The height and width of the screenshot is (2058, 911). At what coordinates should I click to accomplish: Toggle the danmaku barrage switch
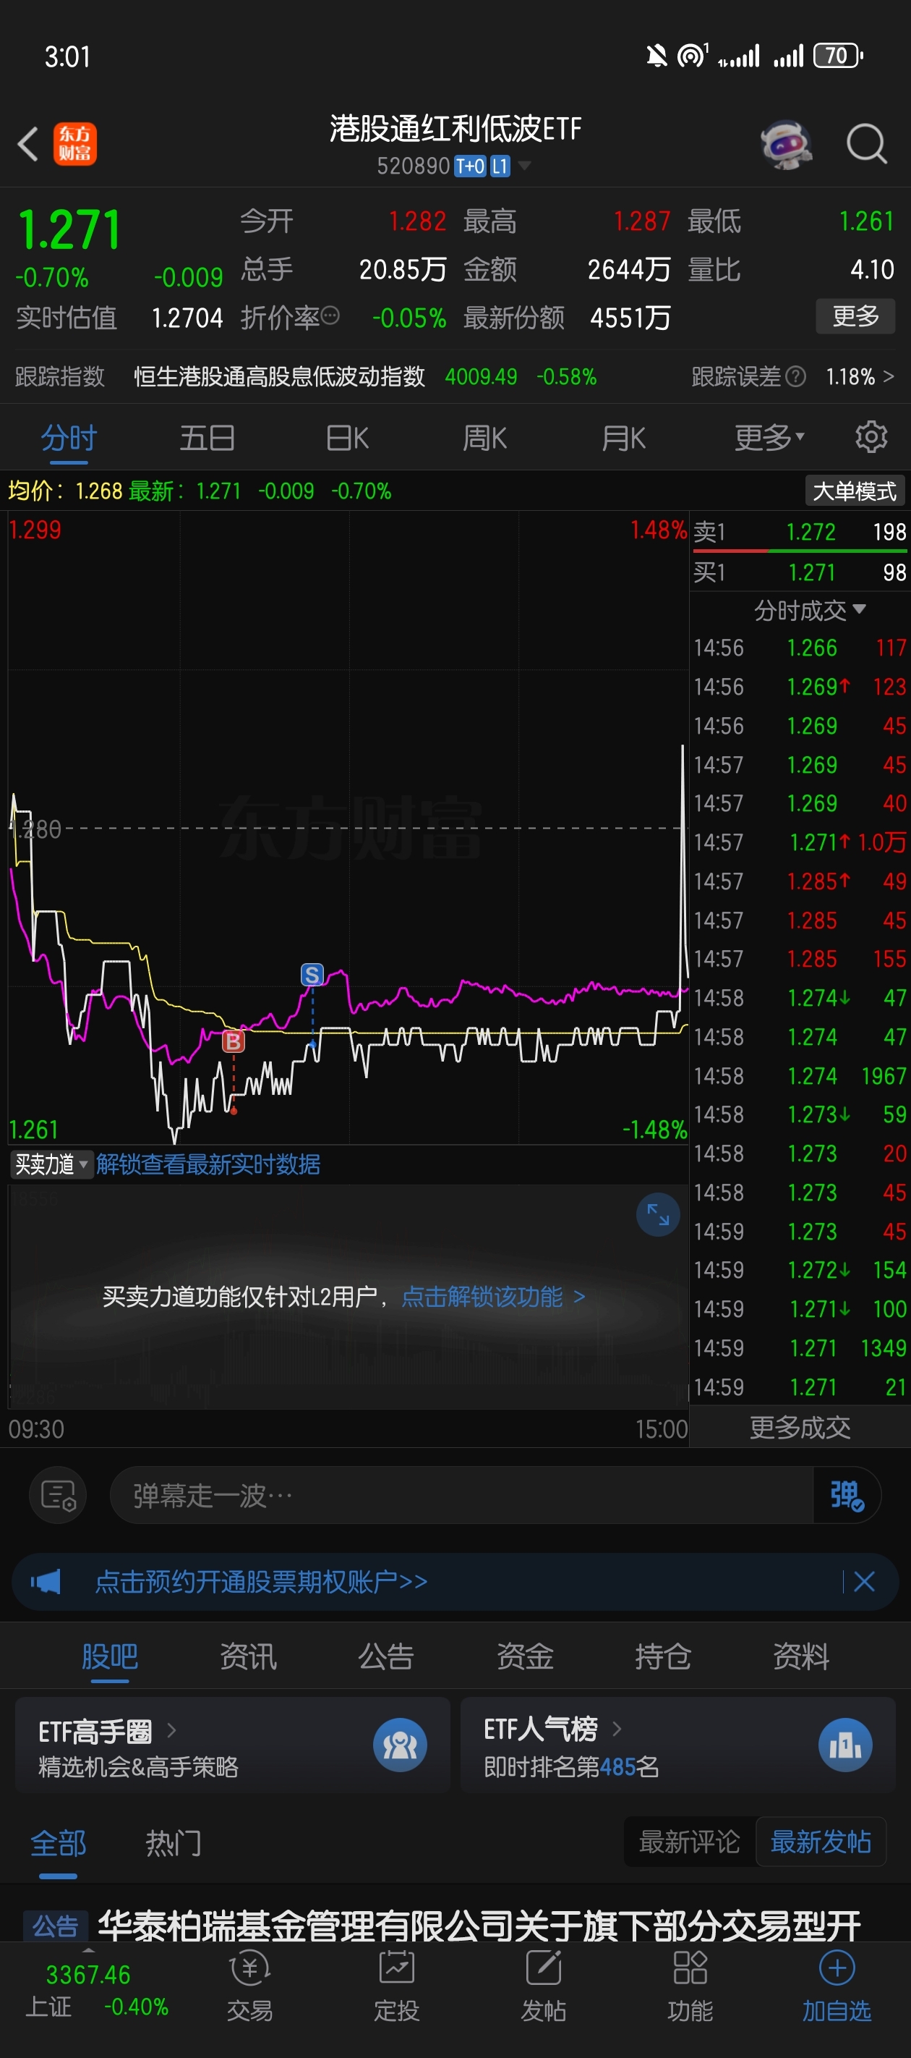[x=847, y=1495]
